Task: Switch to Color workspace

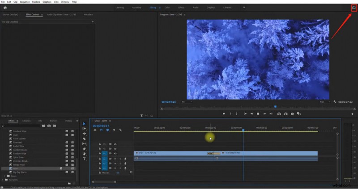Action: [167, 8]
